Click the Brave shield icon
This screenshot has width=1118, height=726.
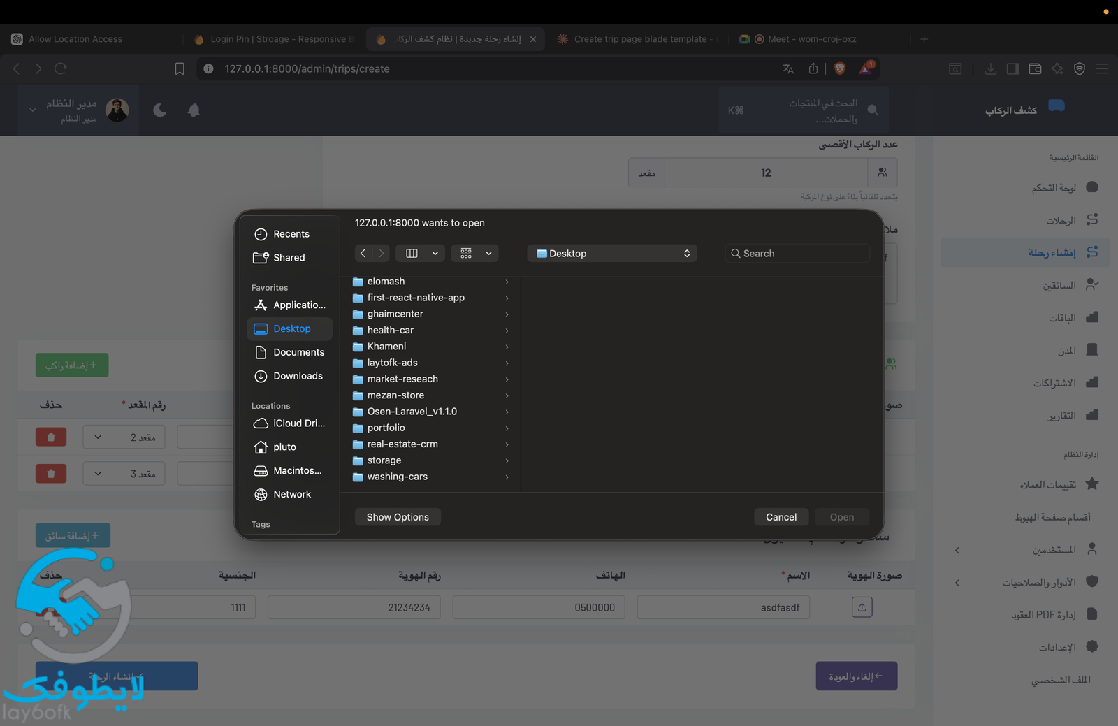click(840, 68)
